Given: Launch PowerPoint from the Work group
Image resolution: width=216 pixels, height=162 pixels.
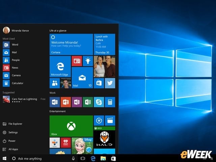Looking at the screenshot, I should tap(66, 102).
